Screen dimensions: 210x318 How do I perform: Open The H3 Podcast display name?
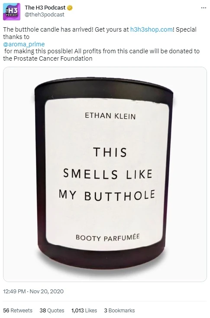(x=45, y=8)
